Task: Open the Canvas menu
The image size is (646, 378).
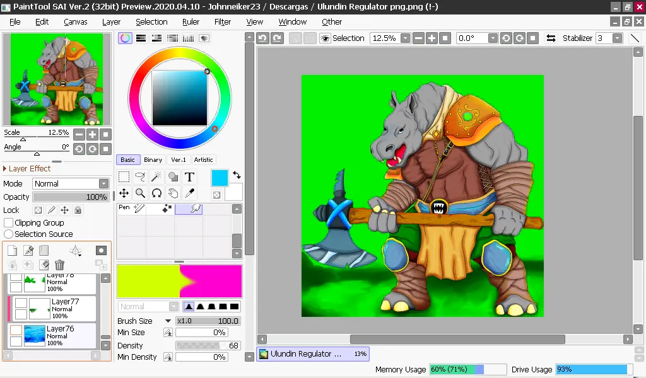Action: point(76,22)
